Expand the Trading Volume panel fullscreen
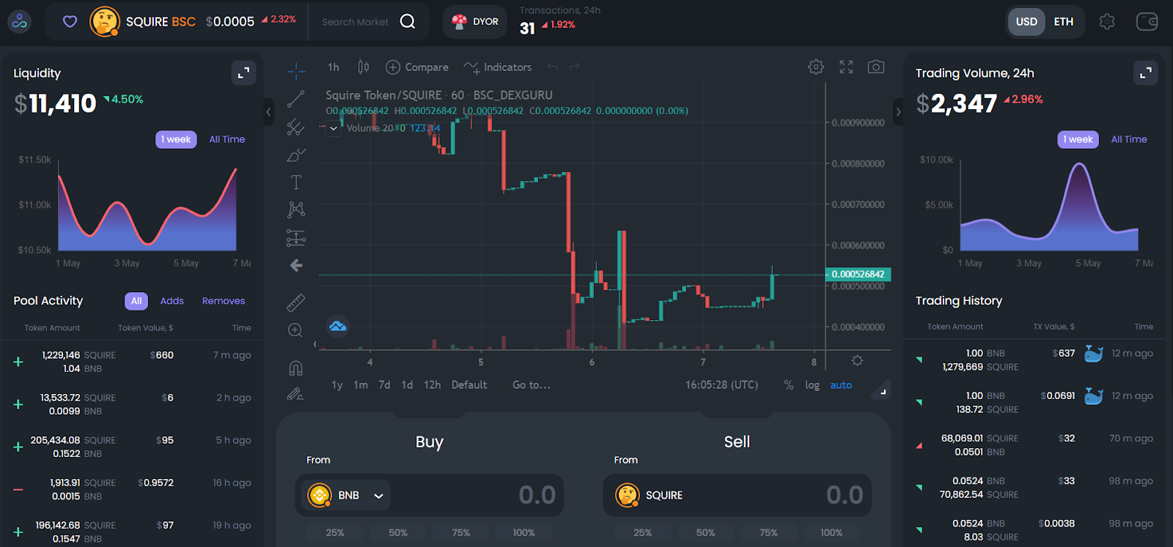 coord(1146,72)
